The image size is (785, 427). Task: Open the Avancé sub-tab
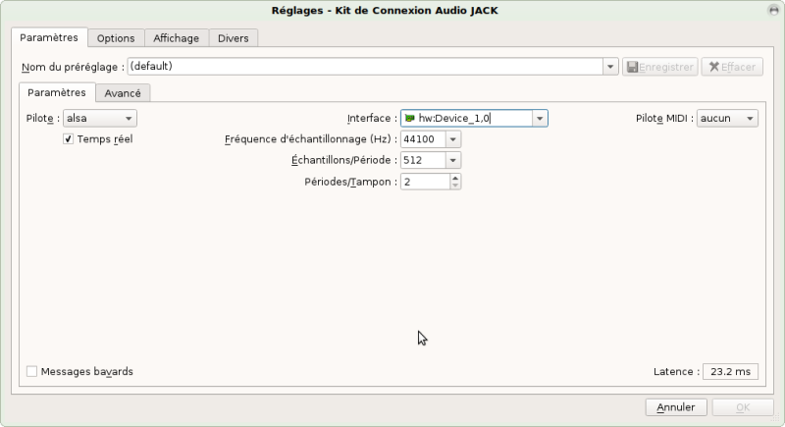click(x=123, y=93)
